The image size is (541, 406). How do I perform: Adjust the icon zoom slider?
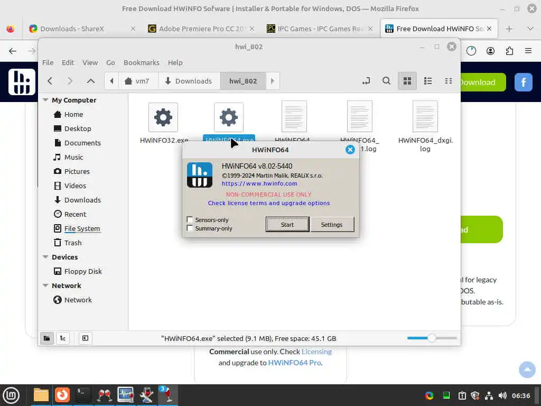[x=432, y=338]
